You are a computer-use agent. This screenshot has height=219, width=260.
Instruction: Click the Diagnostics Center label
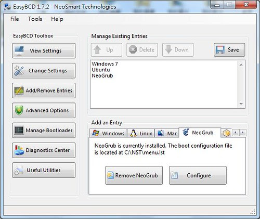[48, 150]
